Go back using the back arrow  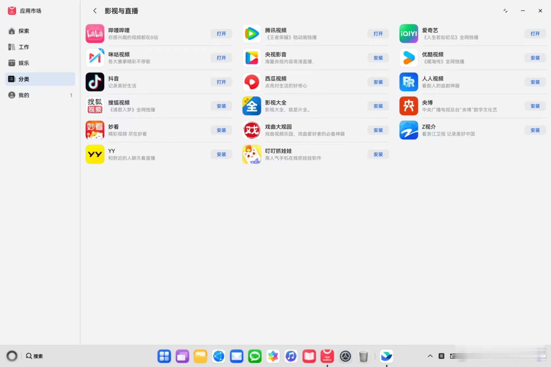coord(95,11)
